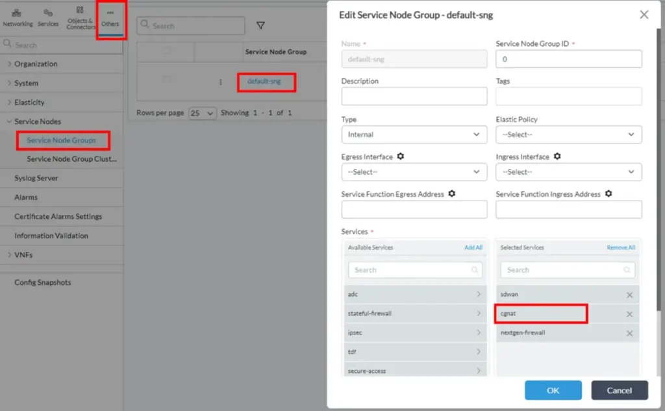Open the row actions three-dot menu
This screenshot has width=665, height=411.
coord(221,82)
